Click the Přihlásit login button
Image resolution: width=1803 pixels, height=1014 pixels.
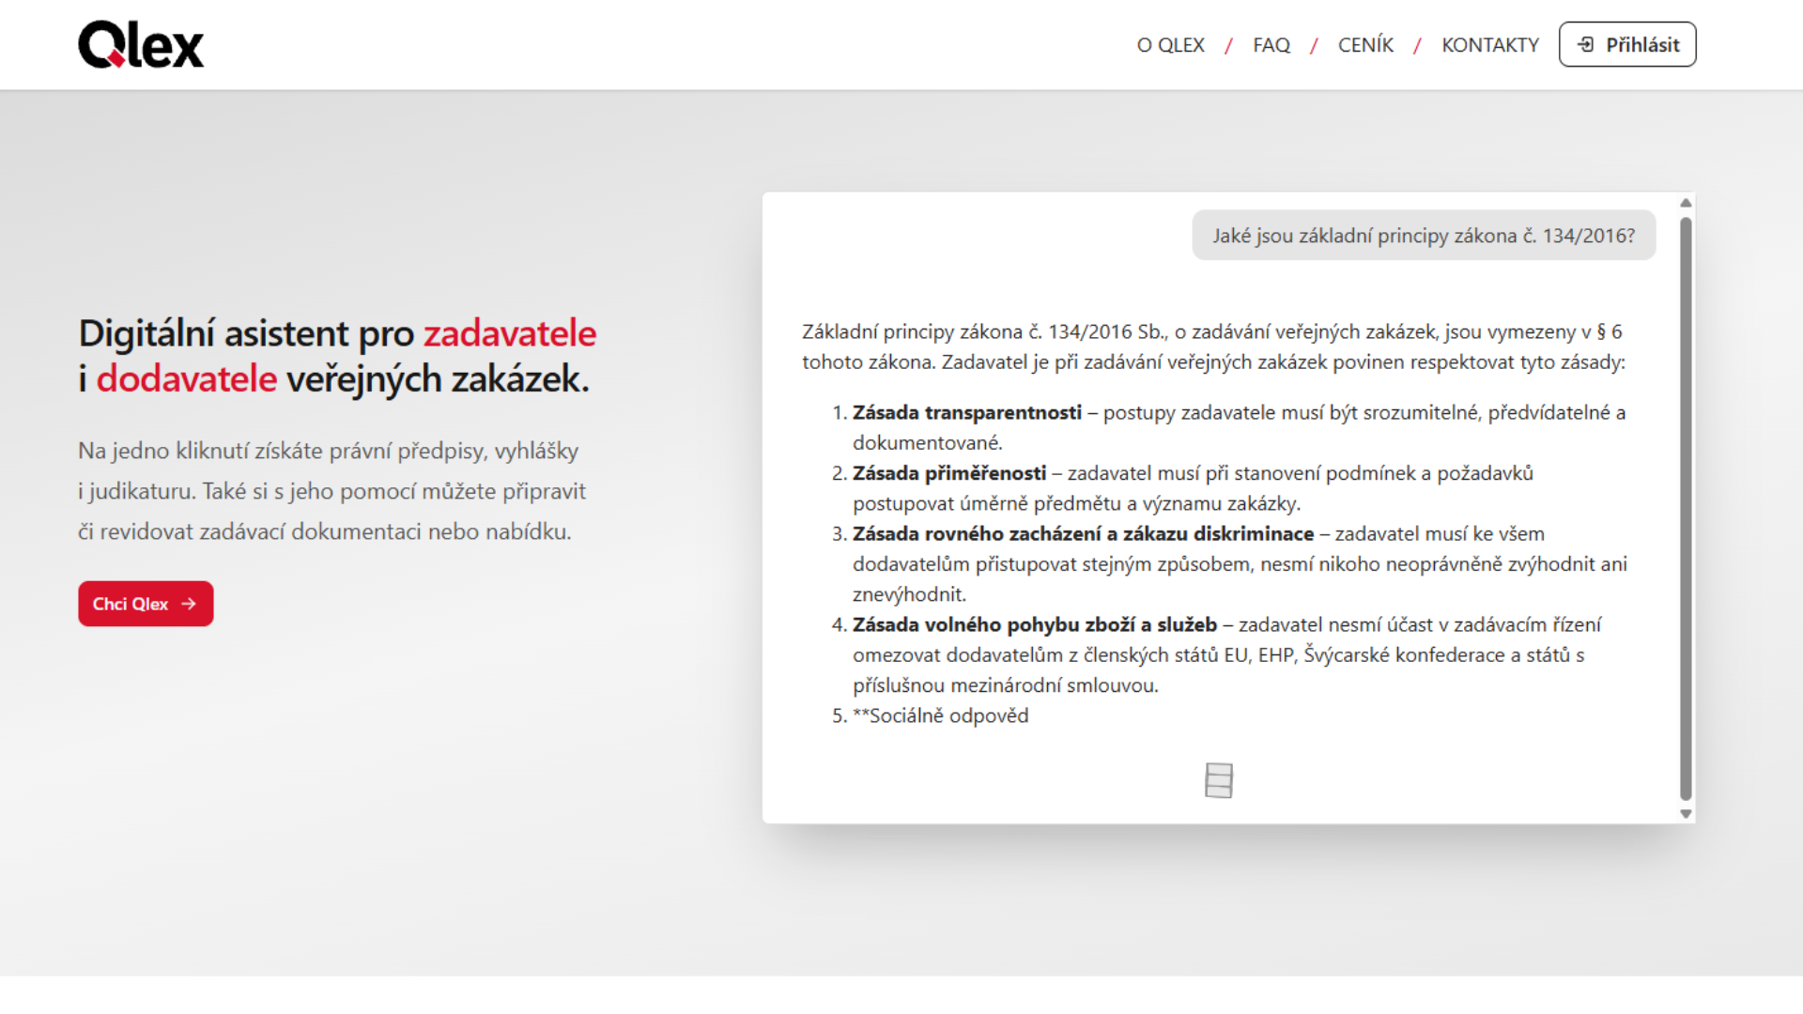click(x=1627, y=44)
